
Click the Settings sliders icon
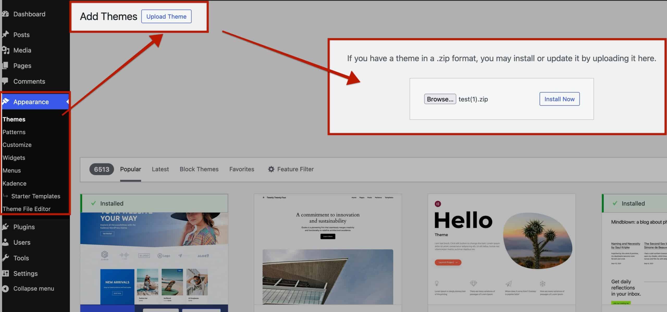click(x=5, y=273)
